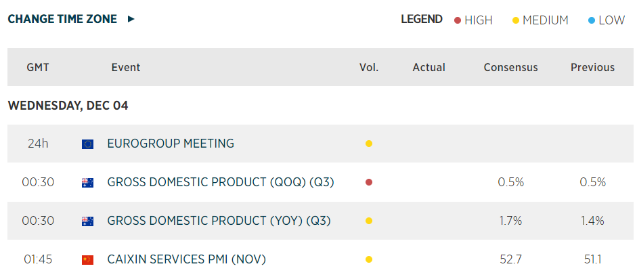Open Gross Domestic Product (QoQ) (Q3) event
The image size is (637, 279).
coord(221,182)
